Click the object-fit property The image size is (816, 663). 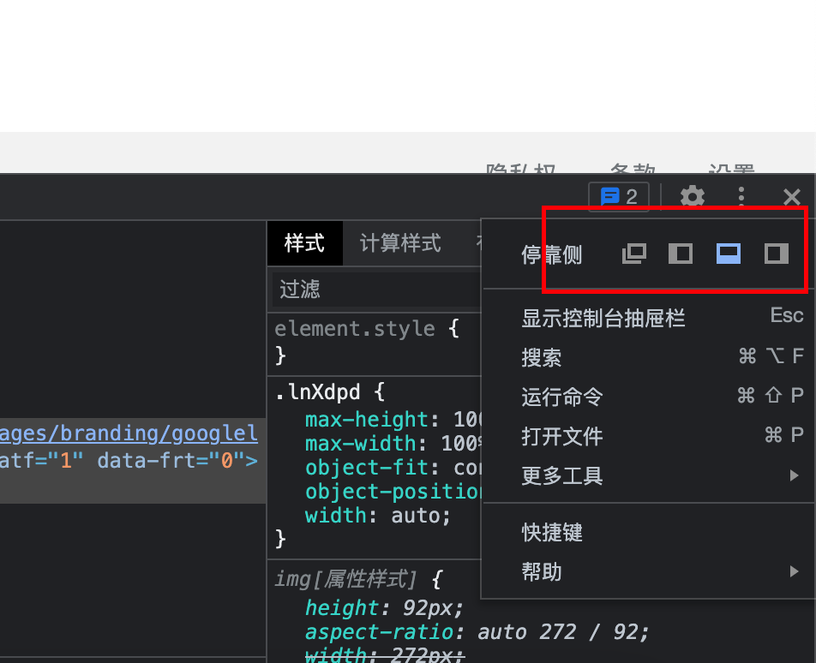pos(366,468)
